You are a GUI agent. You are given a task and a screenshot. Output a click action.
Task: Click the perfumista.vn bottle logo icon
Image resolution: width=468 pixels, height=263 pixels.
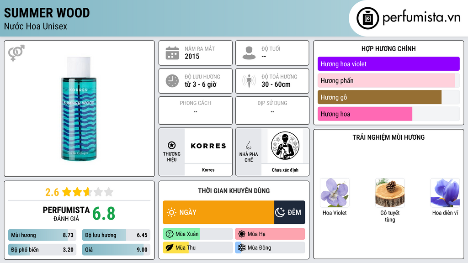[x=367, y=18]
